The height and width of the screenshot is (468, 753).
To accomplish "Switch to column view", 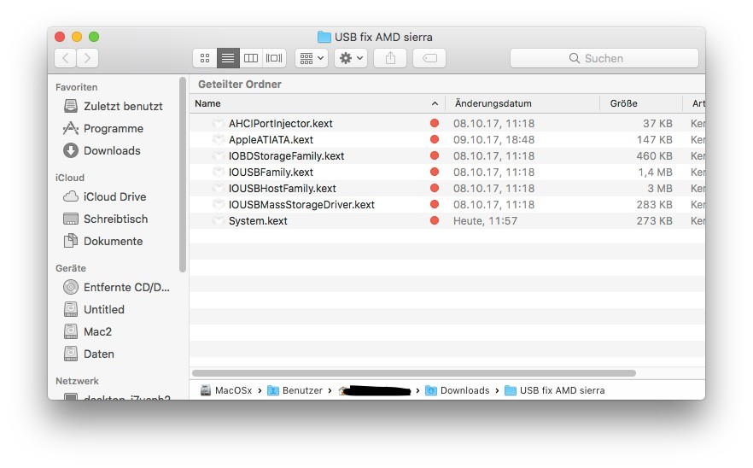I will tap(251, 58).
